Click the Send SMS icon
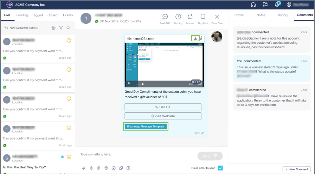The height and width of the screenshot is (174, 315). pos(165,17)
